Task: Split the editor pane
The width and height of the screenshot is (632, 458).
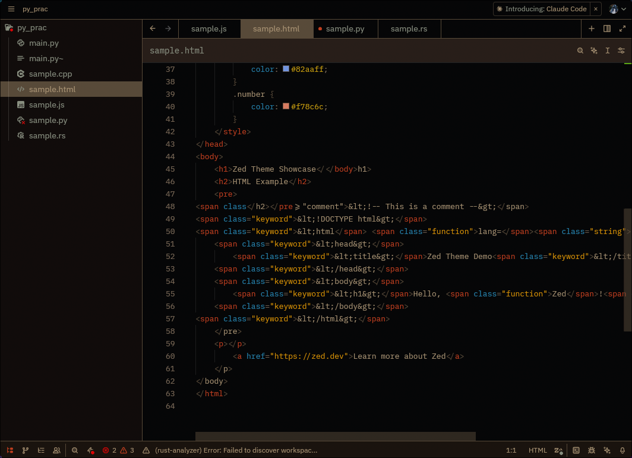Action: pyautogui.click(x=606, y=29)
